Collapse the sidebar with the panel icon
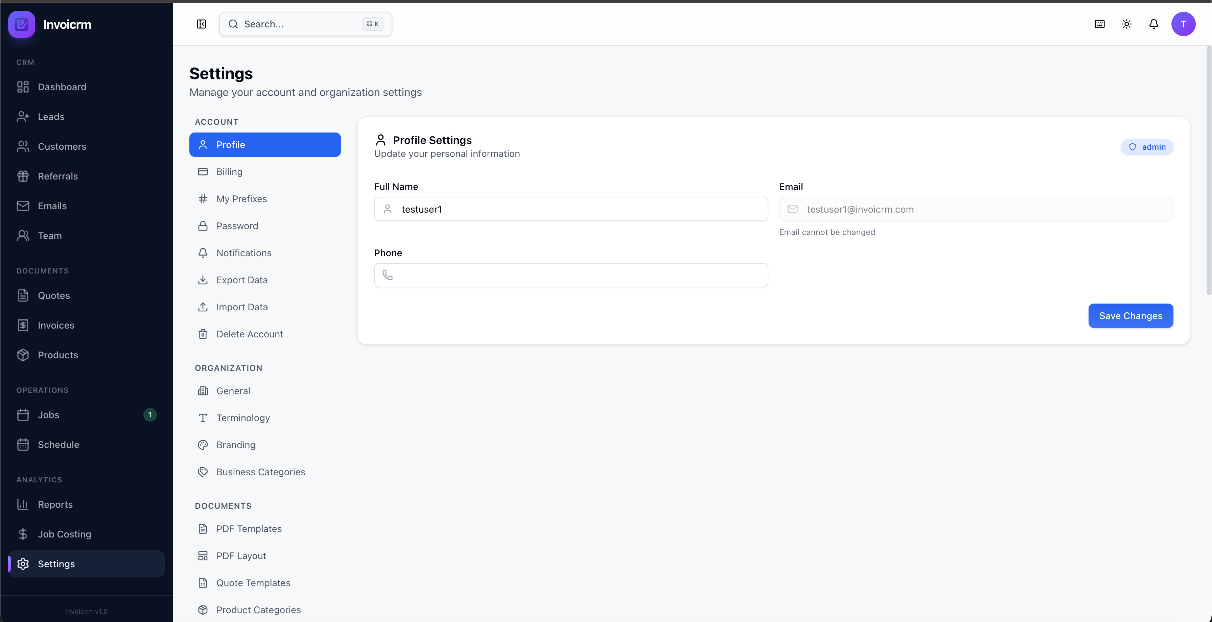The width and height of the screenshot is (1212, 622). pos(201,24)
